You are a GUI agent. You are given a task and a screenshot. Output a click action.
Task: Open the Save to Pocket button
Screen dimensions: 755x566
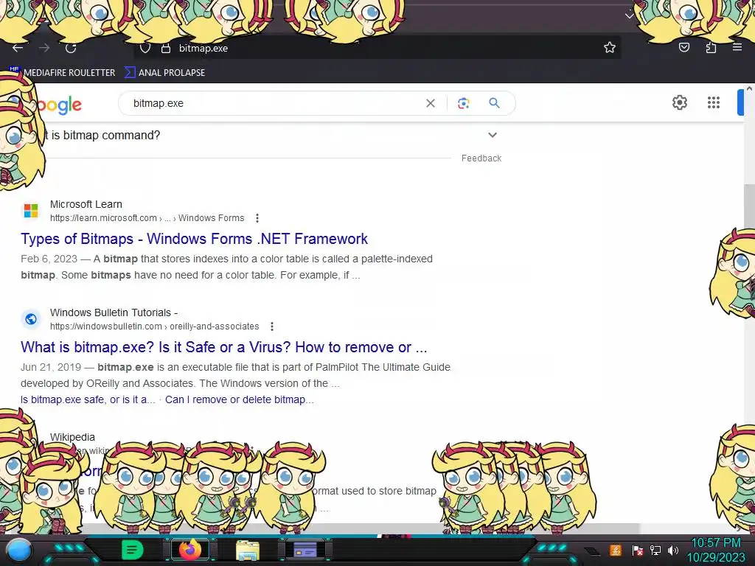[x=683, y=47]
